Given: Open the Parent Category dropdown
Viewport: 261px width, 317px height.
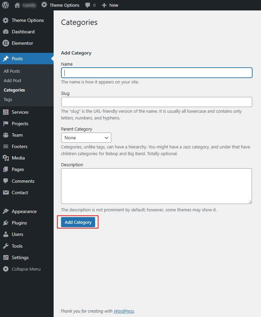Looking at the screenshot, I should pyautogui.click(x=86, y=138).
